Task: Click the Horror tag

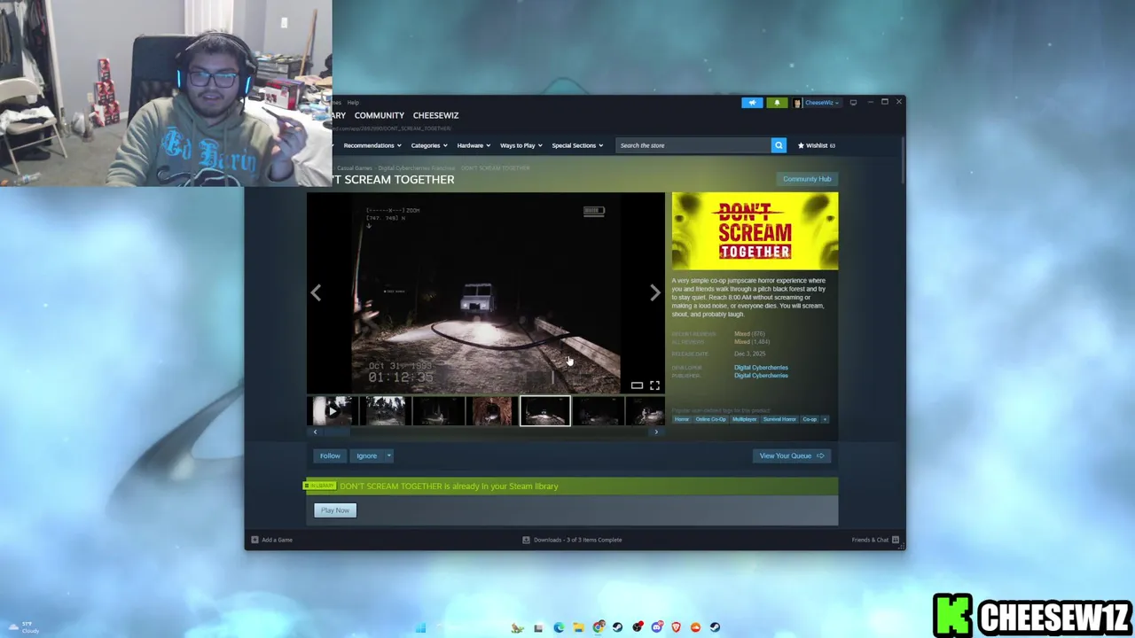Action: pos(681,419)
